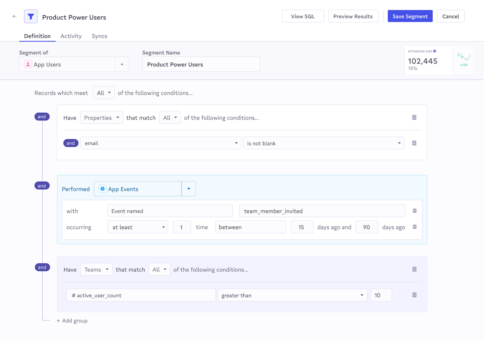Toggle the 'and' operator beside Teams group
This screenshot has width=484, height=341.
coord(42,267)
